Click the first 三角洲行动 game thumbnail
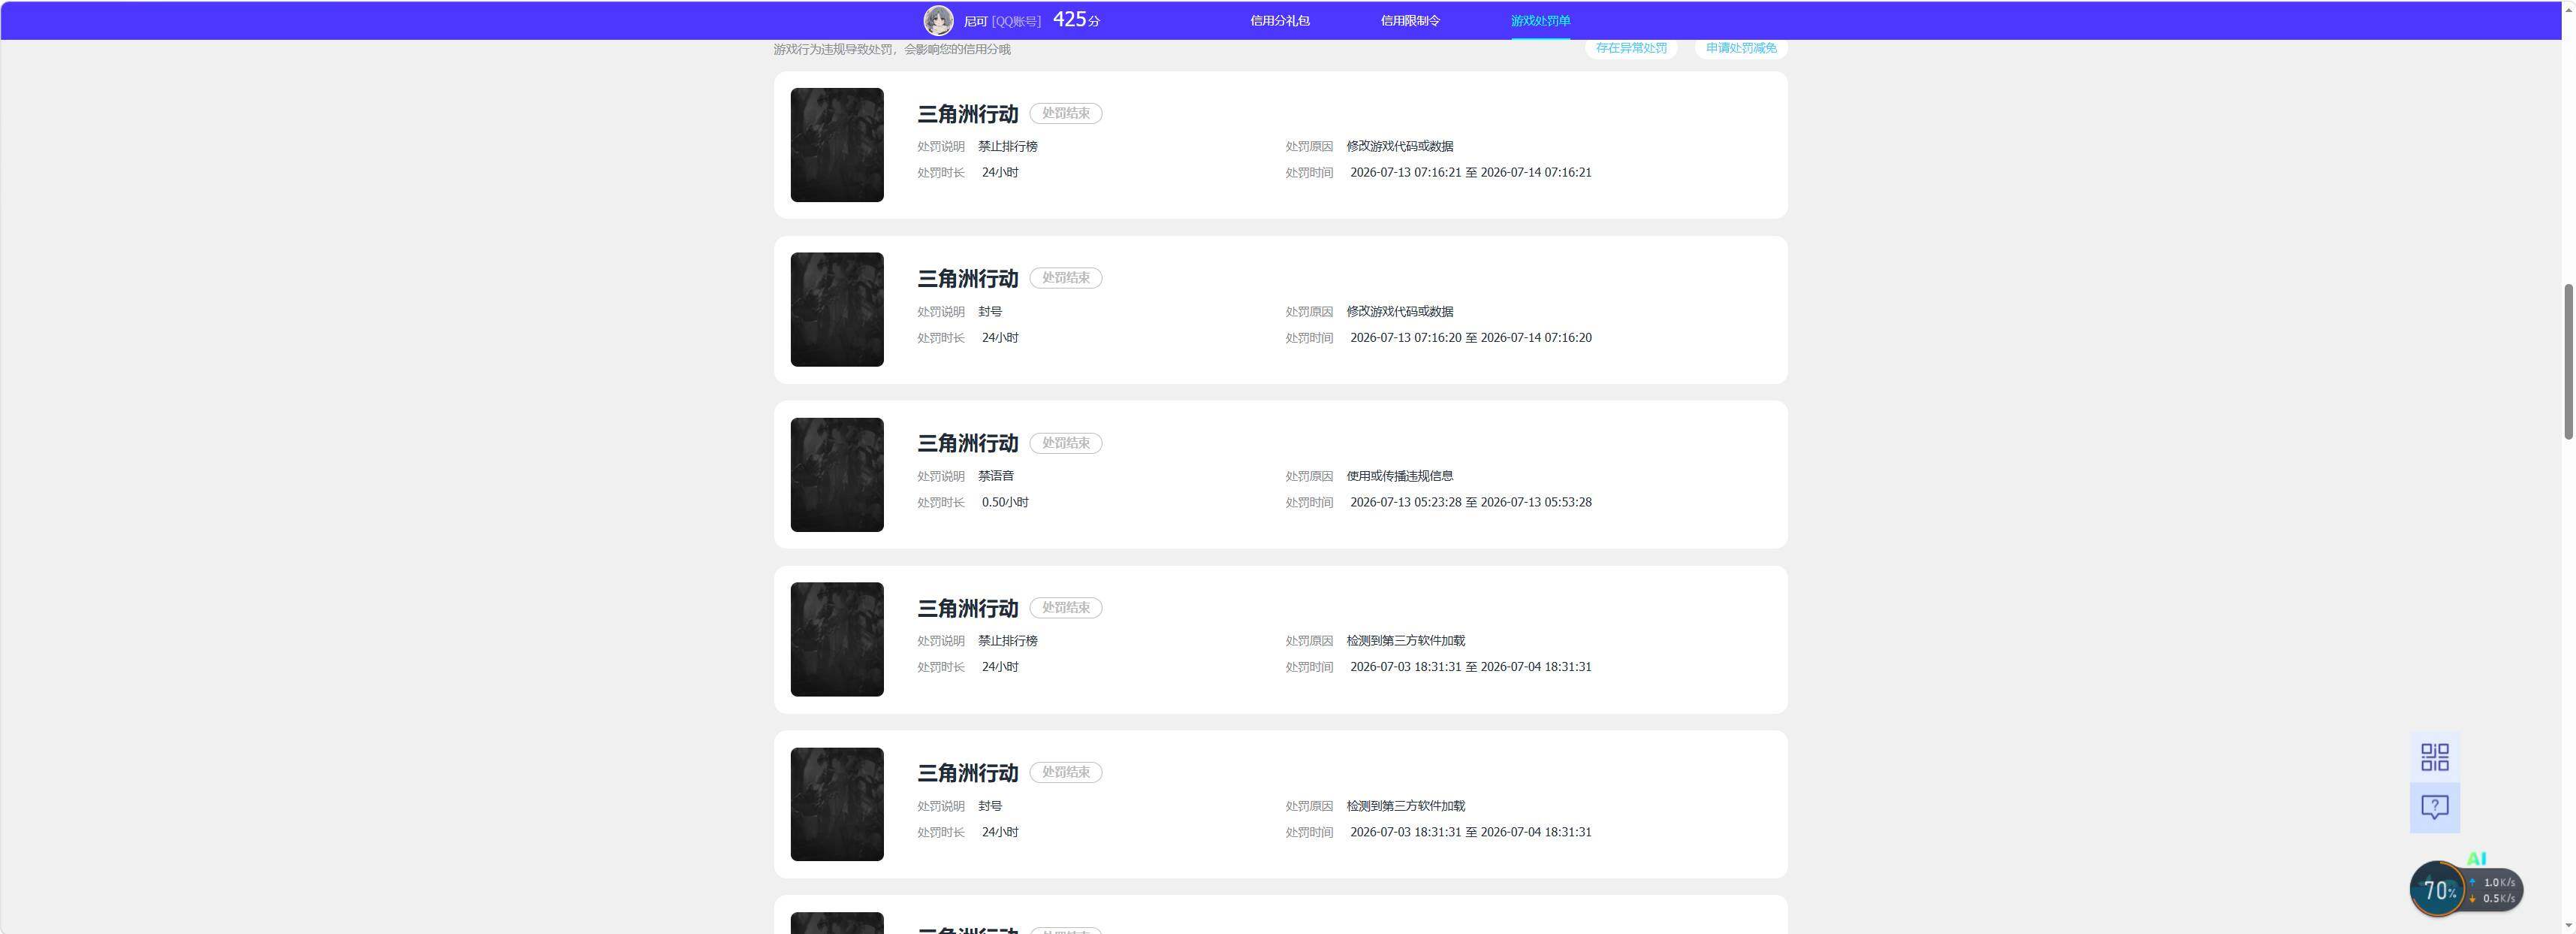Image resolution: width=2576 pixels, height=934 pixels. (837, 145)
